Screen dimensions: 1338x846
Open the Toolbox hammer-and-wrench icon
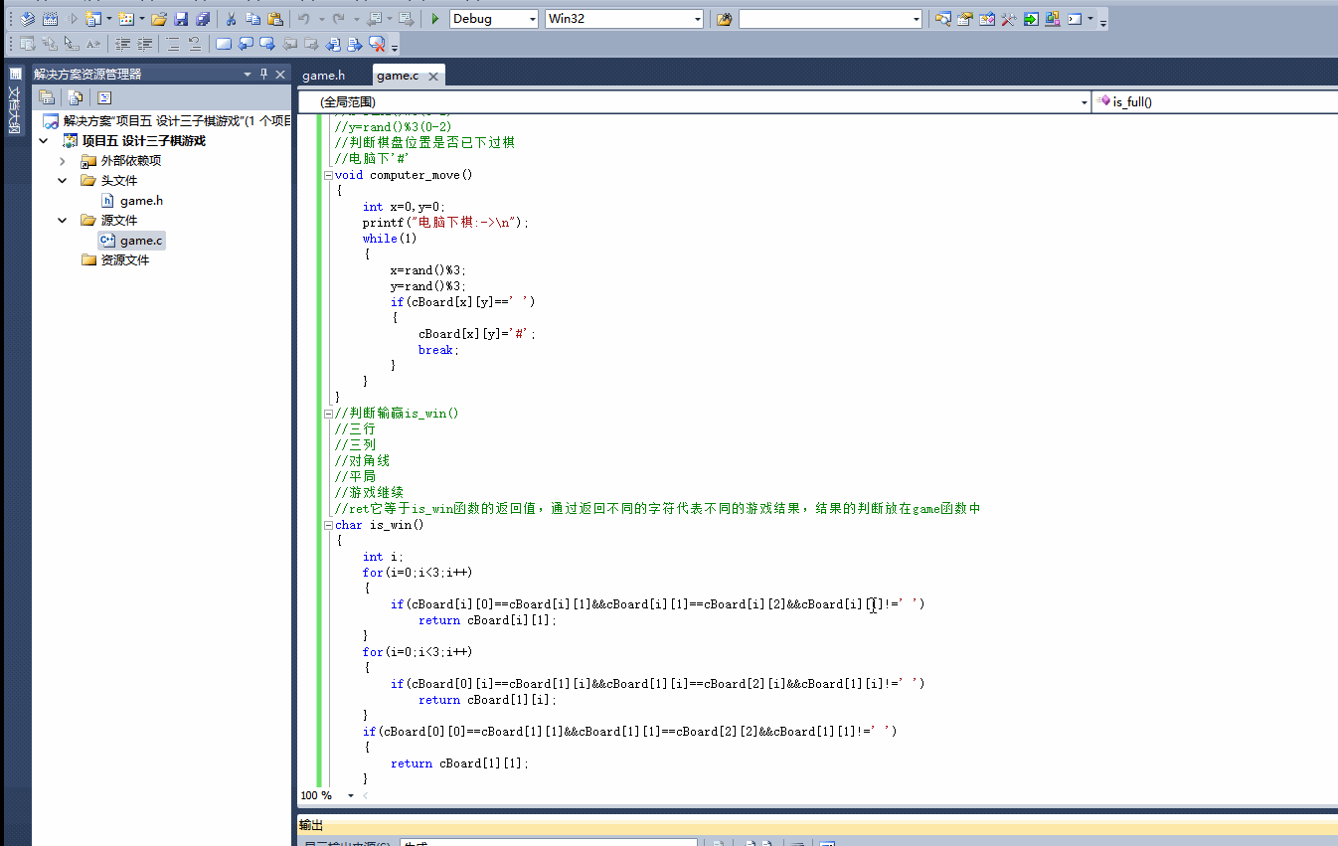pyautogui.click(x=1009, y=19)
